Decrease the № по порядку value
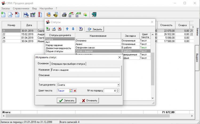 pos(118,92)
